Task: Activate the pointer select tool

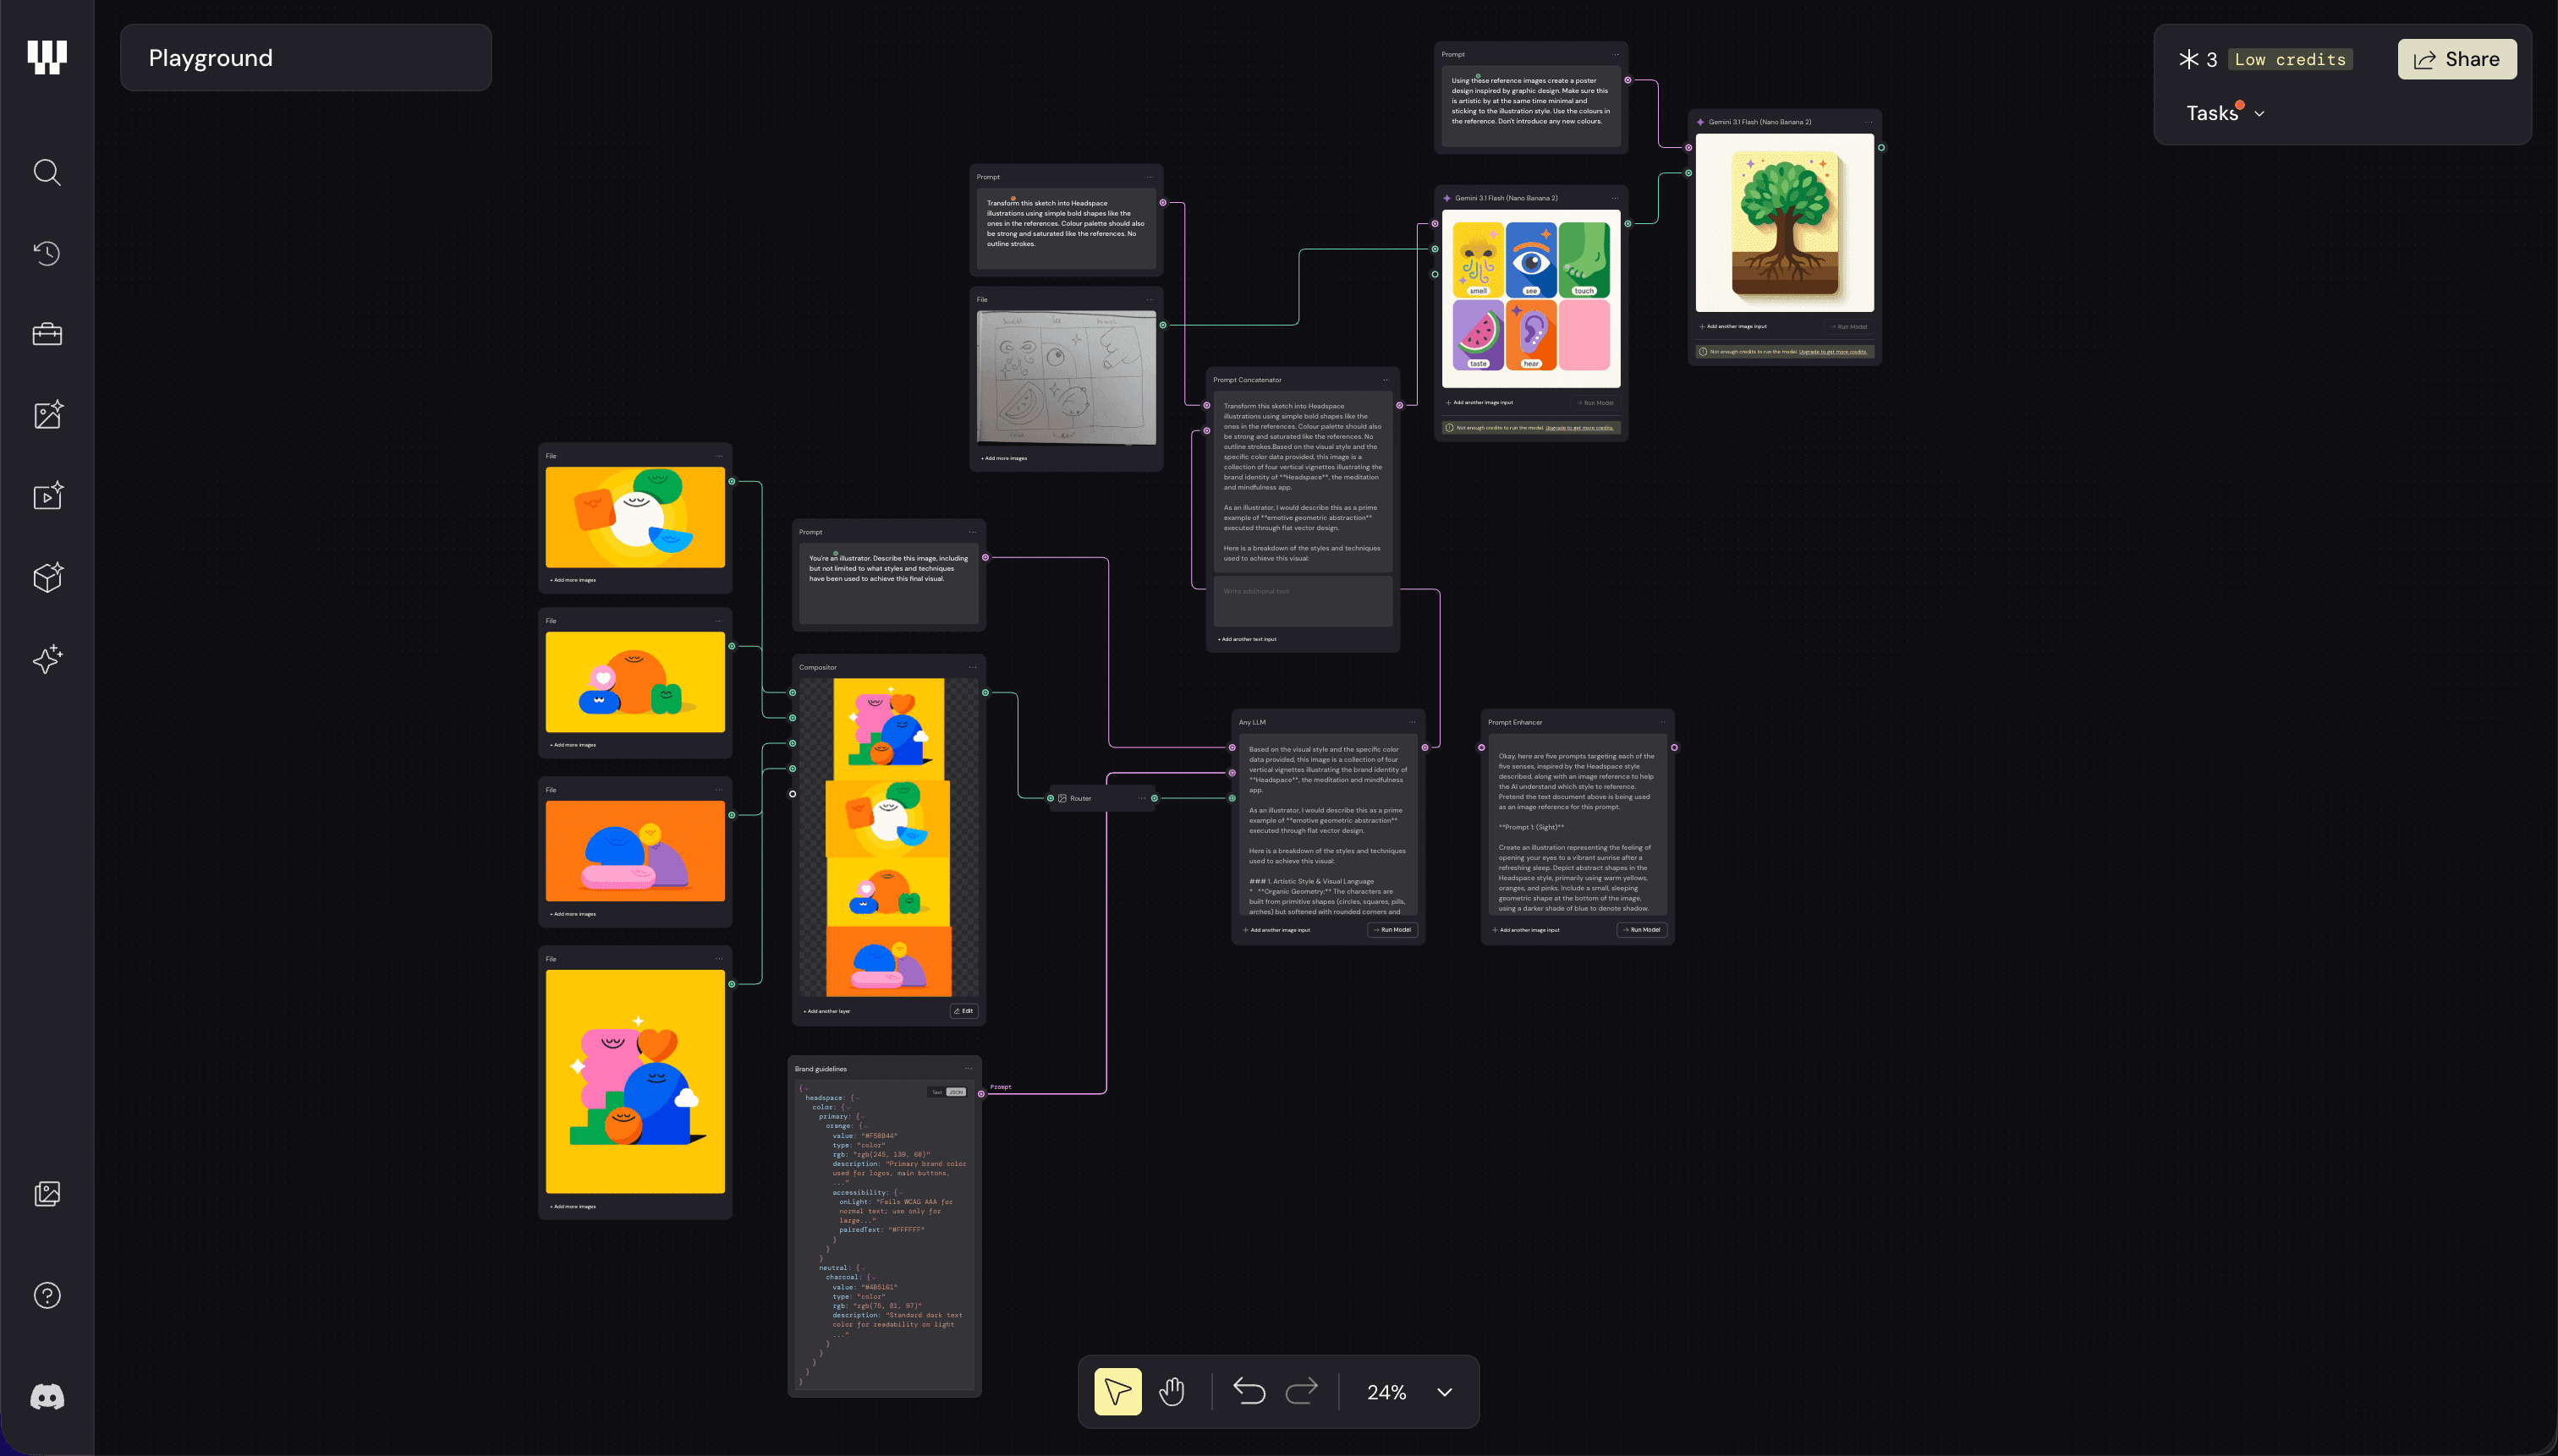Action: [x=1117, y=1391]
